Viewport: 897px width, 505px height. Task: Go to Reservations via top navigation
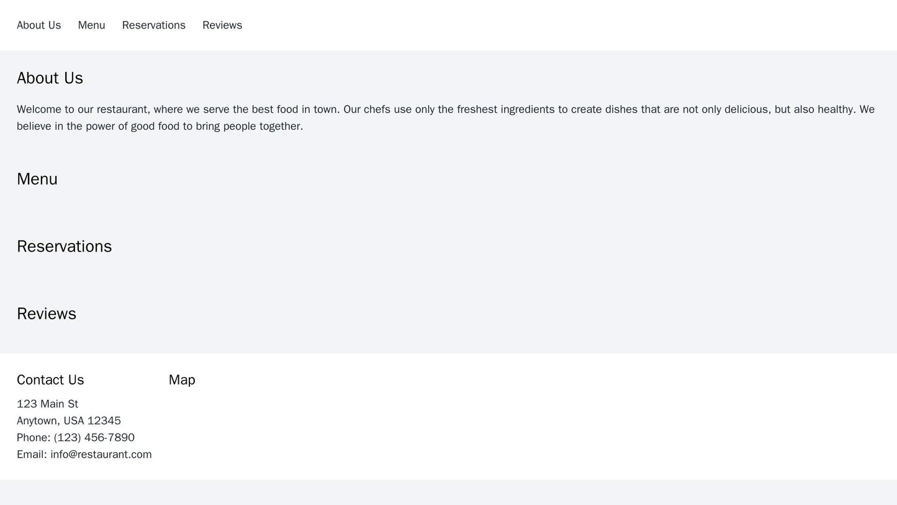[x=153, y=25]
